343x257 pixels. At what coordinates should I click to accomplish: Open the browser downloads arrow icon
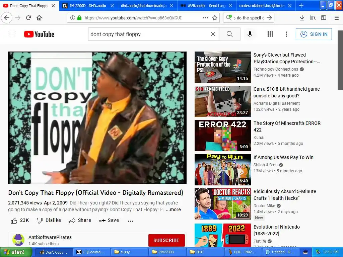(302, 18)
